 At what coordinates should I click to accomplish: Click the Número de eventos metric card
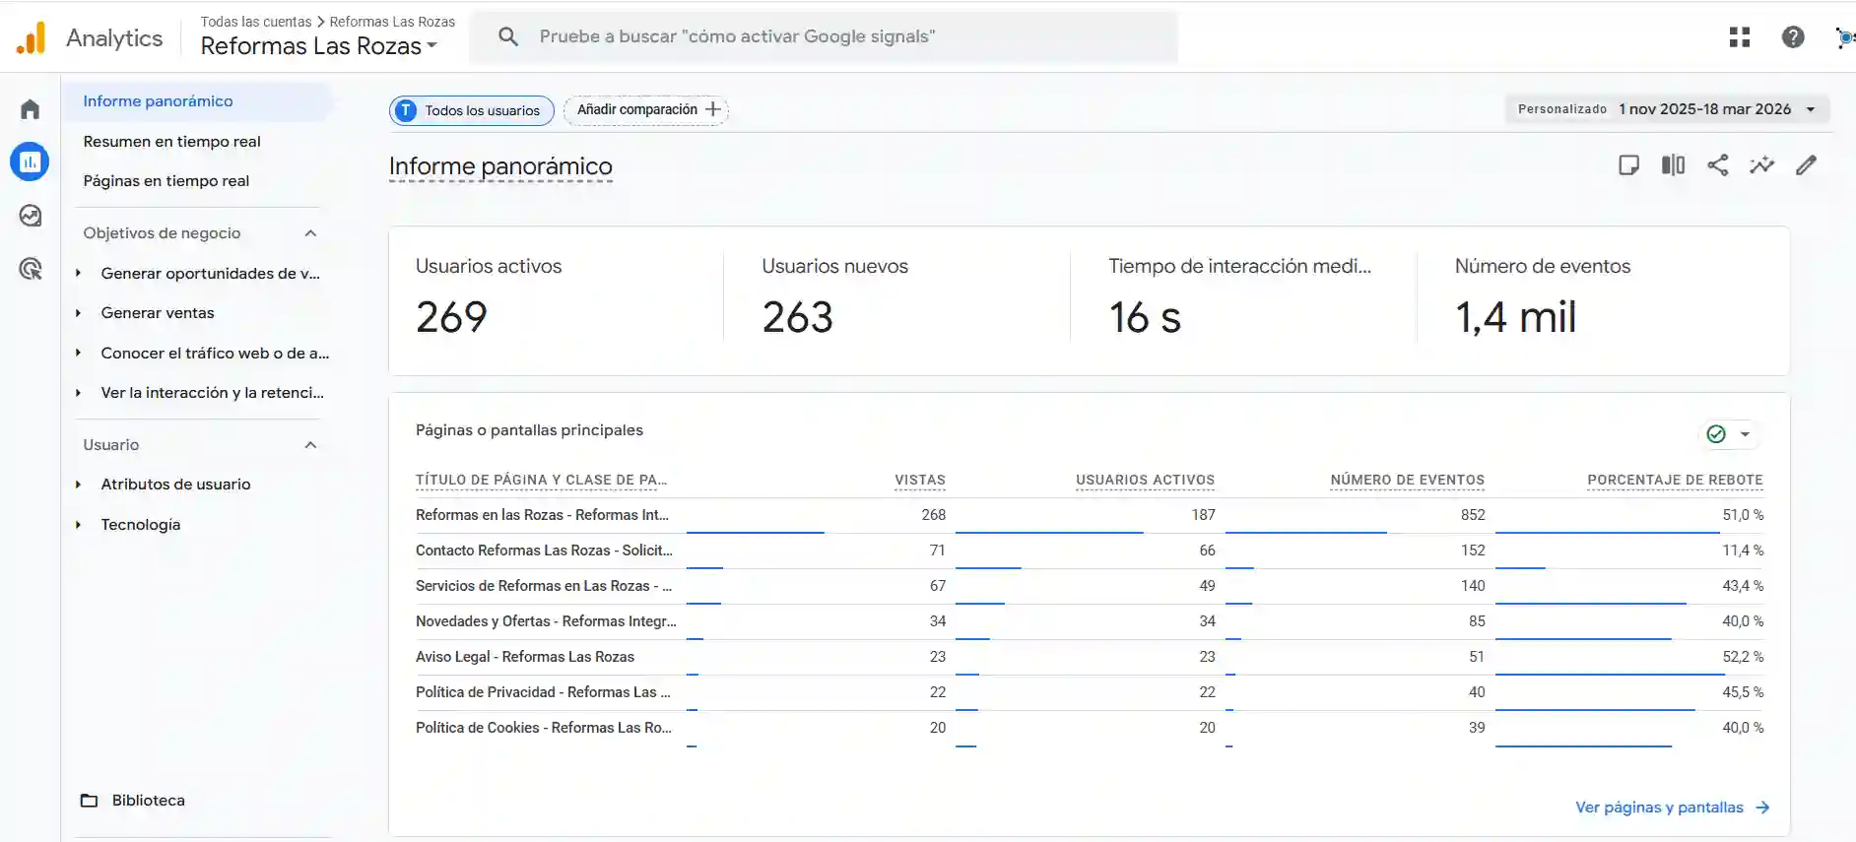1603,300
